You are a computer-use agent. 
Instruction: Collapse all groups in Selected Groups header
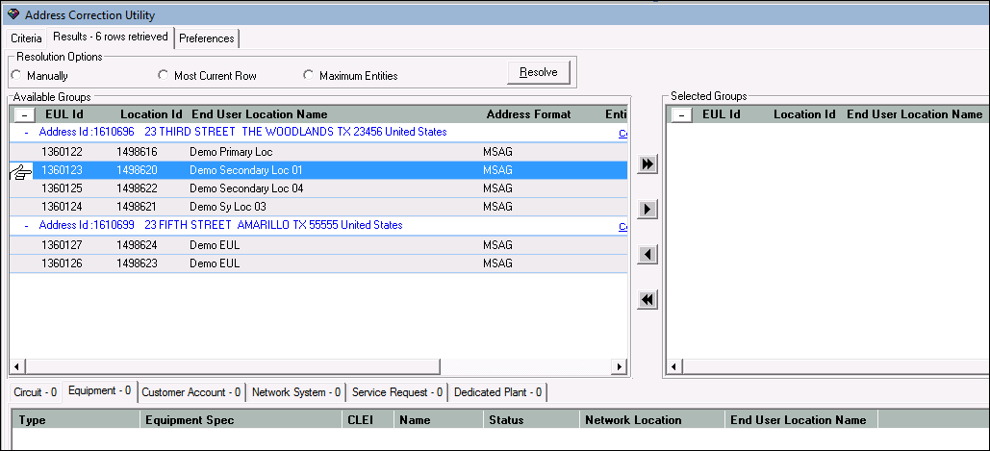680,114
